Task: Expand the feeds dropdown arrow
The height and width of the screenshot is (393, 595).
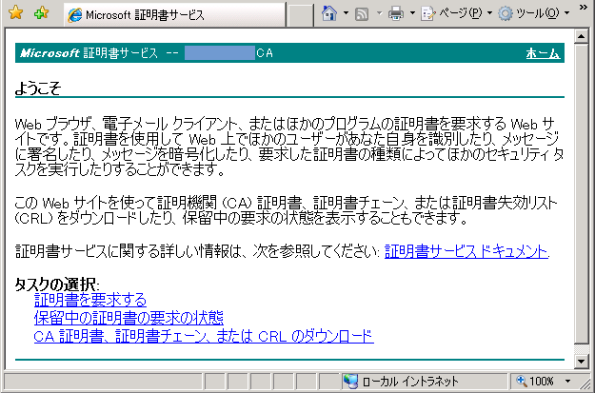Action: [379, 13]
